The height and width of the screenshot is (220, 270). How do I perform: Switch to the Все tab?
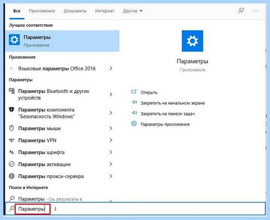pos(17,11)
